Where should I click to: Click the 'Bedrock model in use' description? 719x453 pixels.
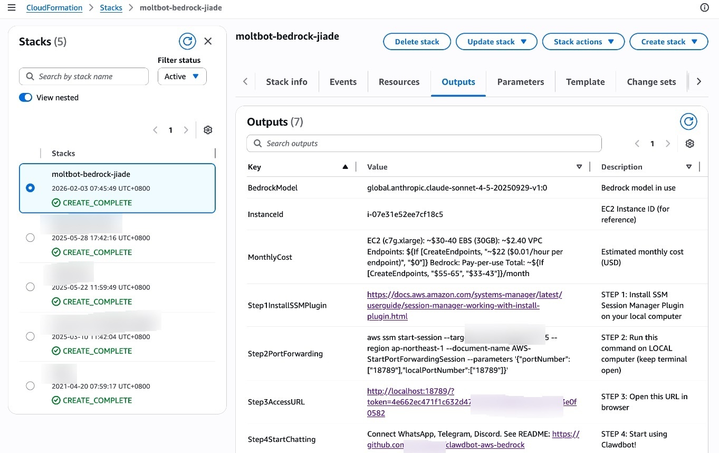click(638, 187)
